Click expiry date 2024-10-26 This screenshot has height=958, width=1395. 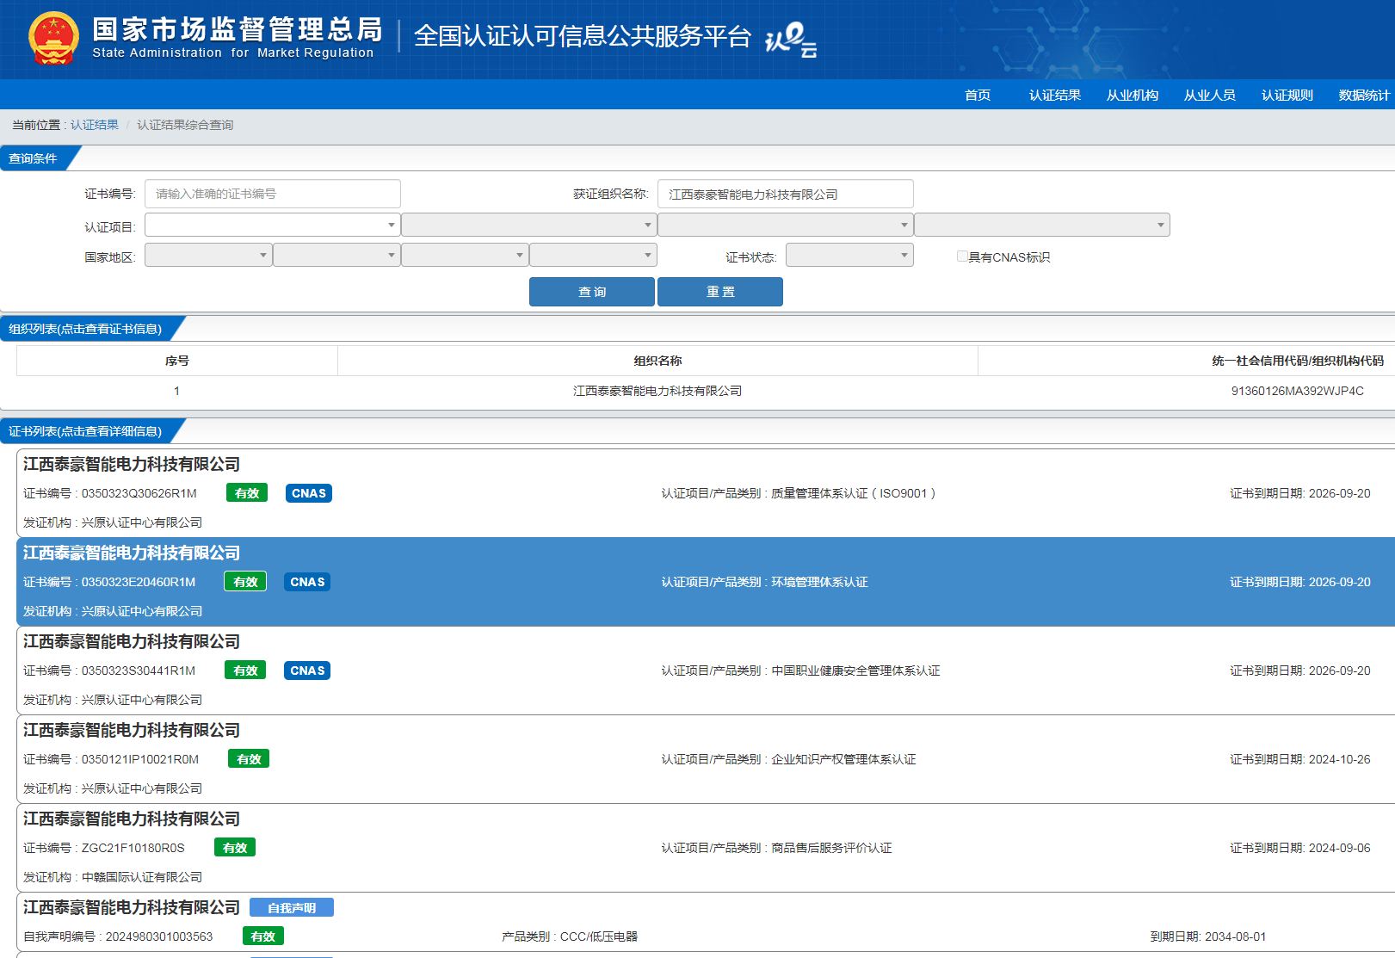click(1339, 759)
